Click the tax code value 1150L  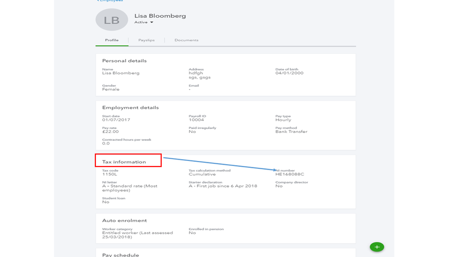click(x=110, y=174)
